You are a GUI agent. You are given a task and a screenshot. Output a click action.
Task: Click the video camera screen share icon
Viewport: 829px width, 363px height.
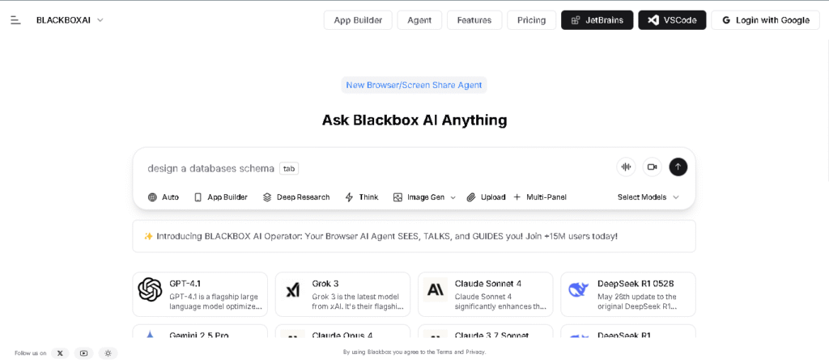(652, 167)
